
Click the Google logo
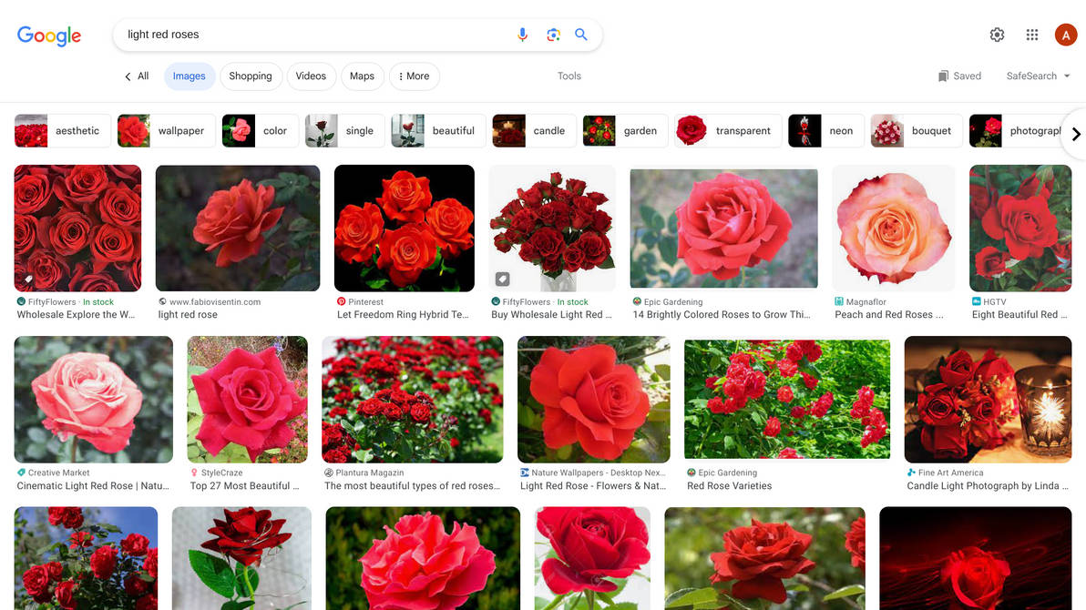tap(49, 36)
